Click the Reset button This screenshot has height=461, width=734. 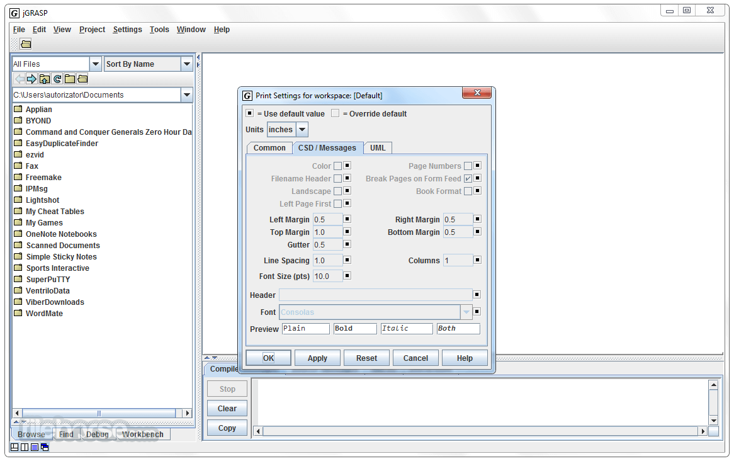pyautogui.click(x=366, y=358)
